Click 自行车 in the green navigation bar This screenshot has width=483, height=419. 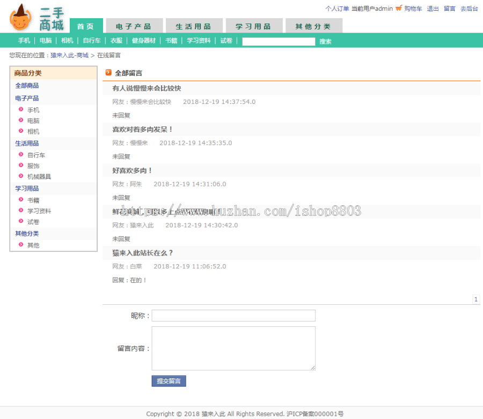tap(92, 41)
